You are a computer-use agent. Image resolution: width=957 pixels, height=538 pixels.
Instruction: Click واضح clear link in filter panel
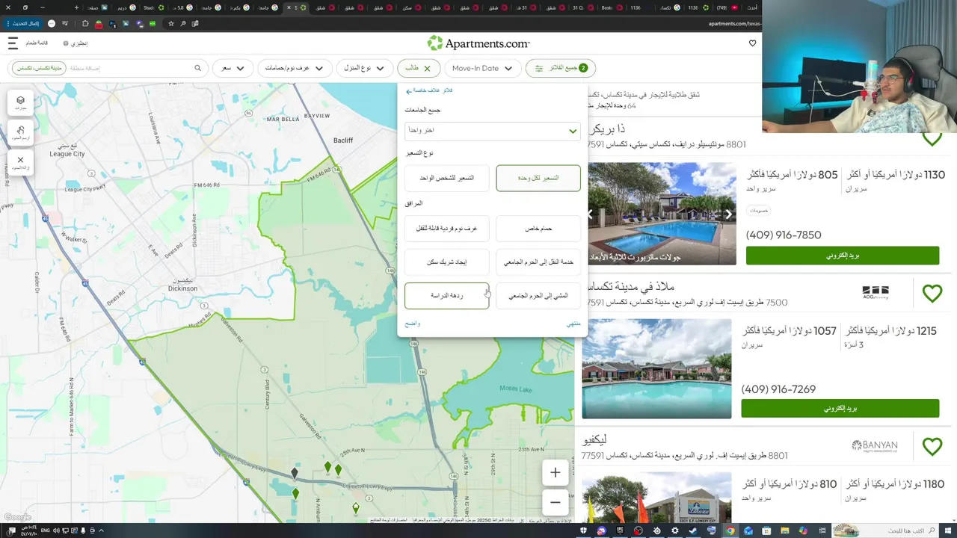(x=412, y=324)
